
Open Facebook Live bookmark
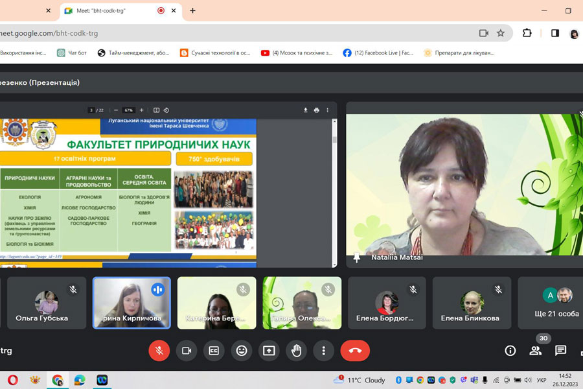click(378, 53)
